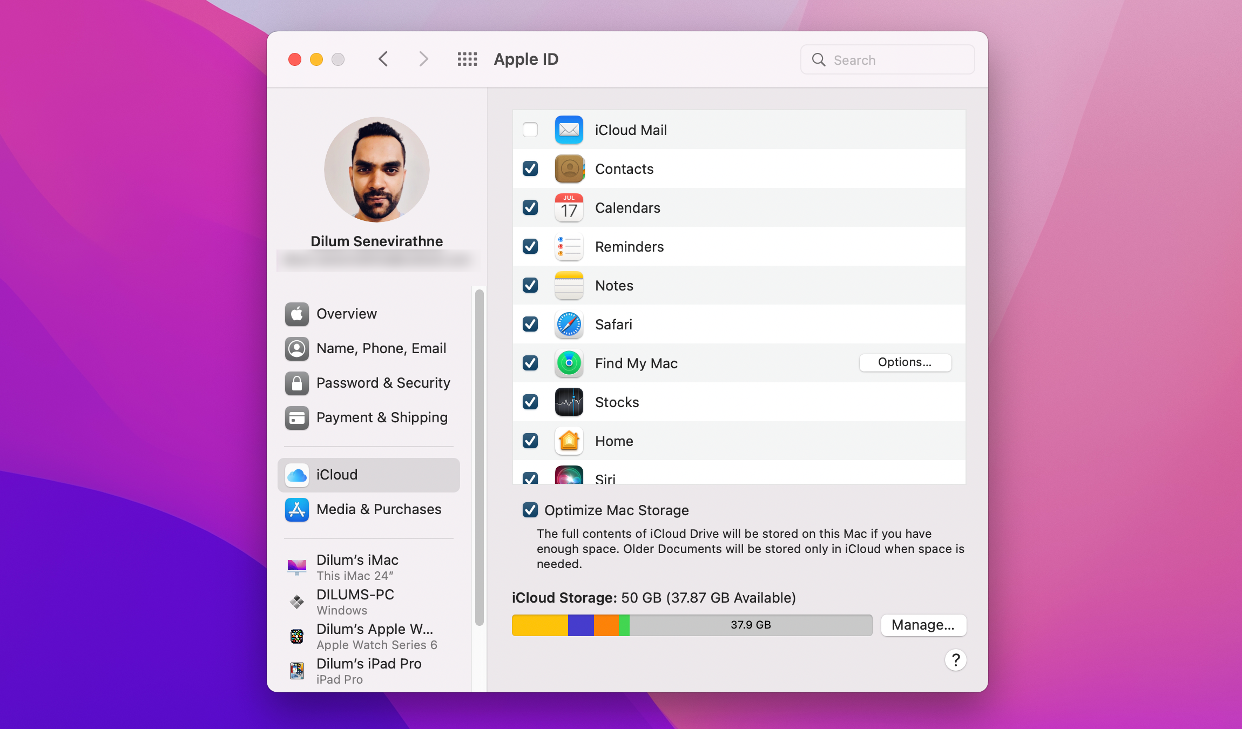This screenshot has height=729, width=1242.
Task: Click the Media & Purchases App Store icon
Action: click(297, 509)
